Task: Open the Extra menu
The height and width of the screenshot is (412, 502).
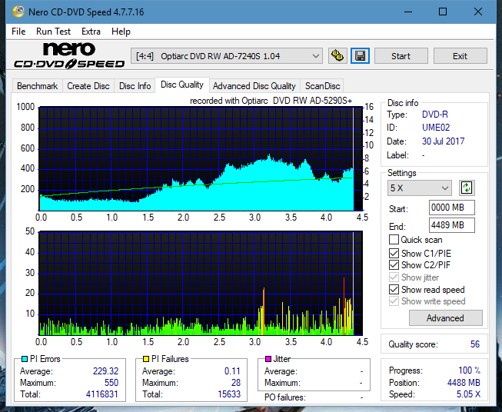Action: pos(91,32)
